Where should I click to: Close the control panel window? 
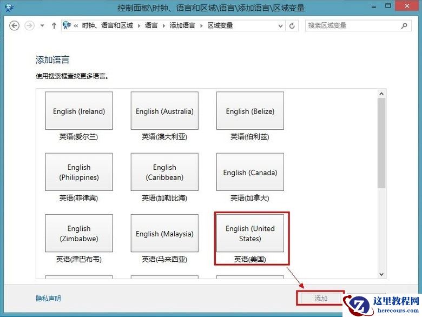407,6
